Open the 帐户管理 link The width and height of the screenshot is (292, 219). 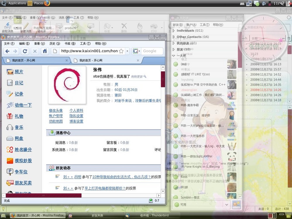[x=56, y=116]
